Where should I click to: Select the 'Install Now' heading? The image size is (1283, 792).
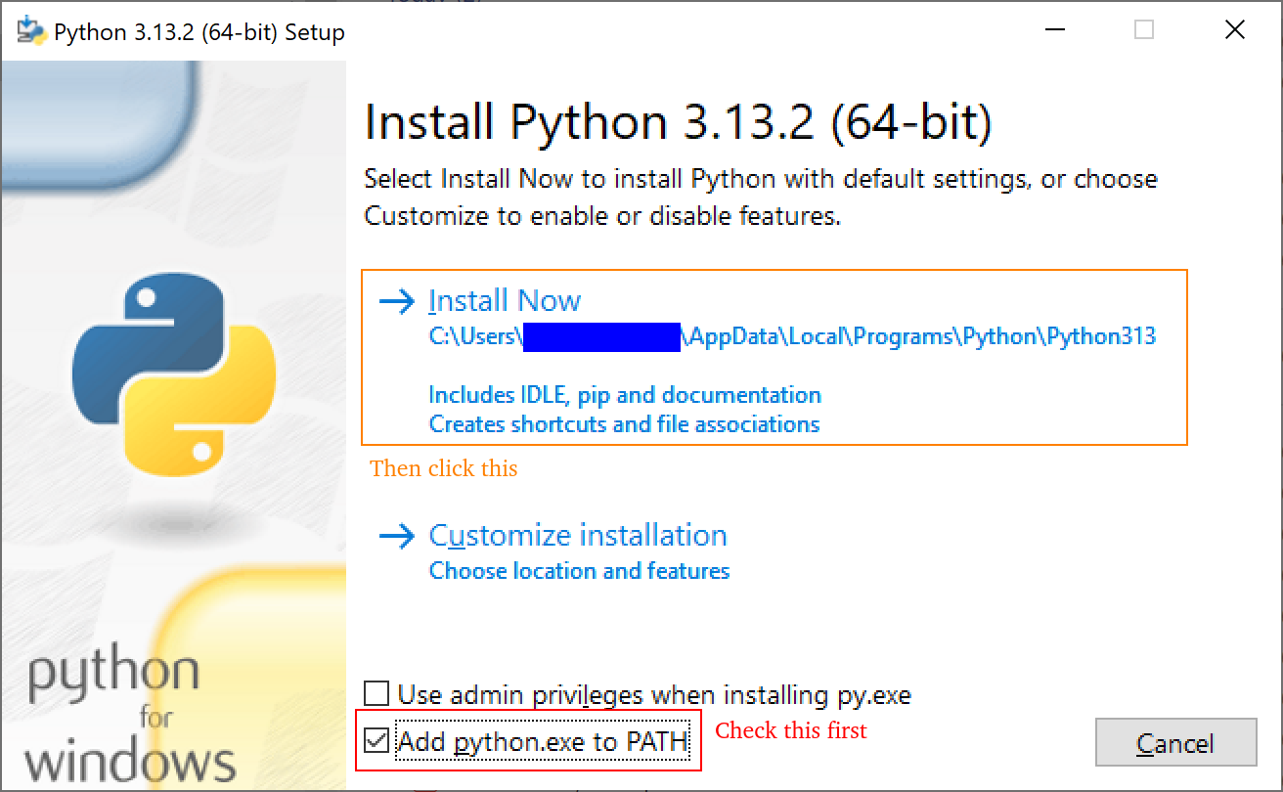(x=505, y=300)
